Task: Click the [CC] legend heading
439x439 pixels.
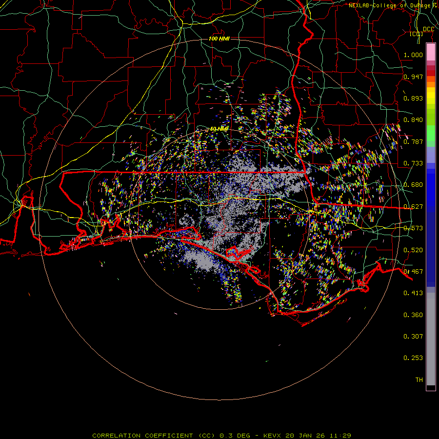Action: [417, 34]
